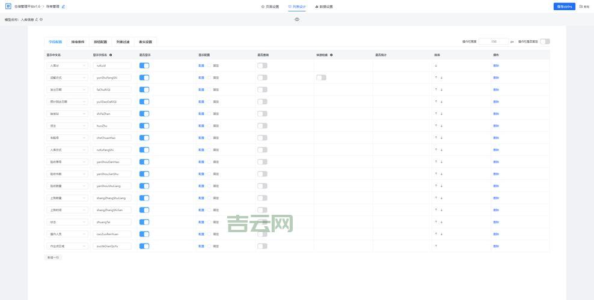
Task: Click the 删除 link in the faChuRiQi row
Action: [496, 89]
